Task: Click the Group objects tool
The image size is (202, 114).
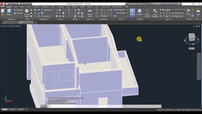Action: coord(188,12)
